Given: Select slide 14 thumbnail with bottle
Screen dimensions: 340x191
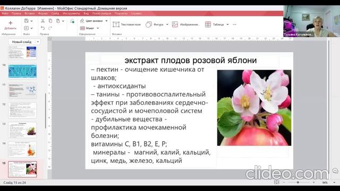Looking at the screenshot, I should (x=22, y=150).
